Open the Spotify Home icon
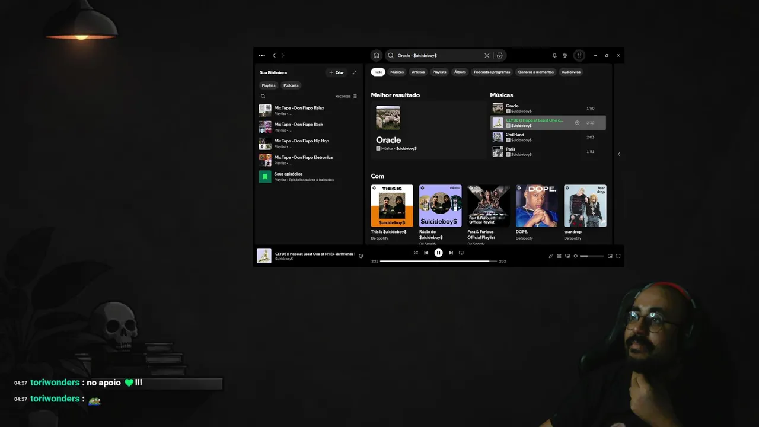 coord(376,55)
